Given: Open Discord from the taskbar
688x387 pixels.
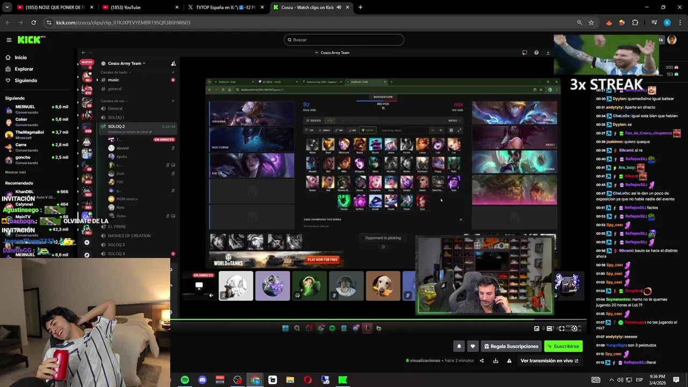Looking at the screenshot, I should (x=202, y=380).
